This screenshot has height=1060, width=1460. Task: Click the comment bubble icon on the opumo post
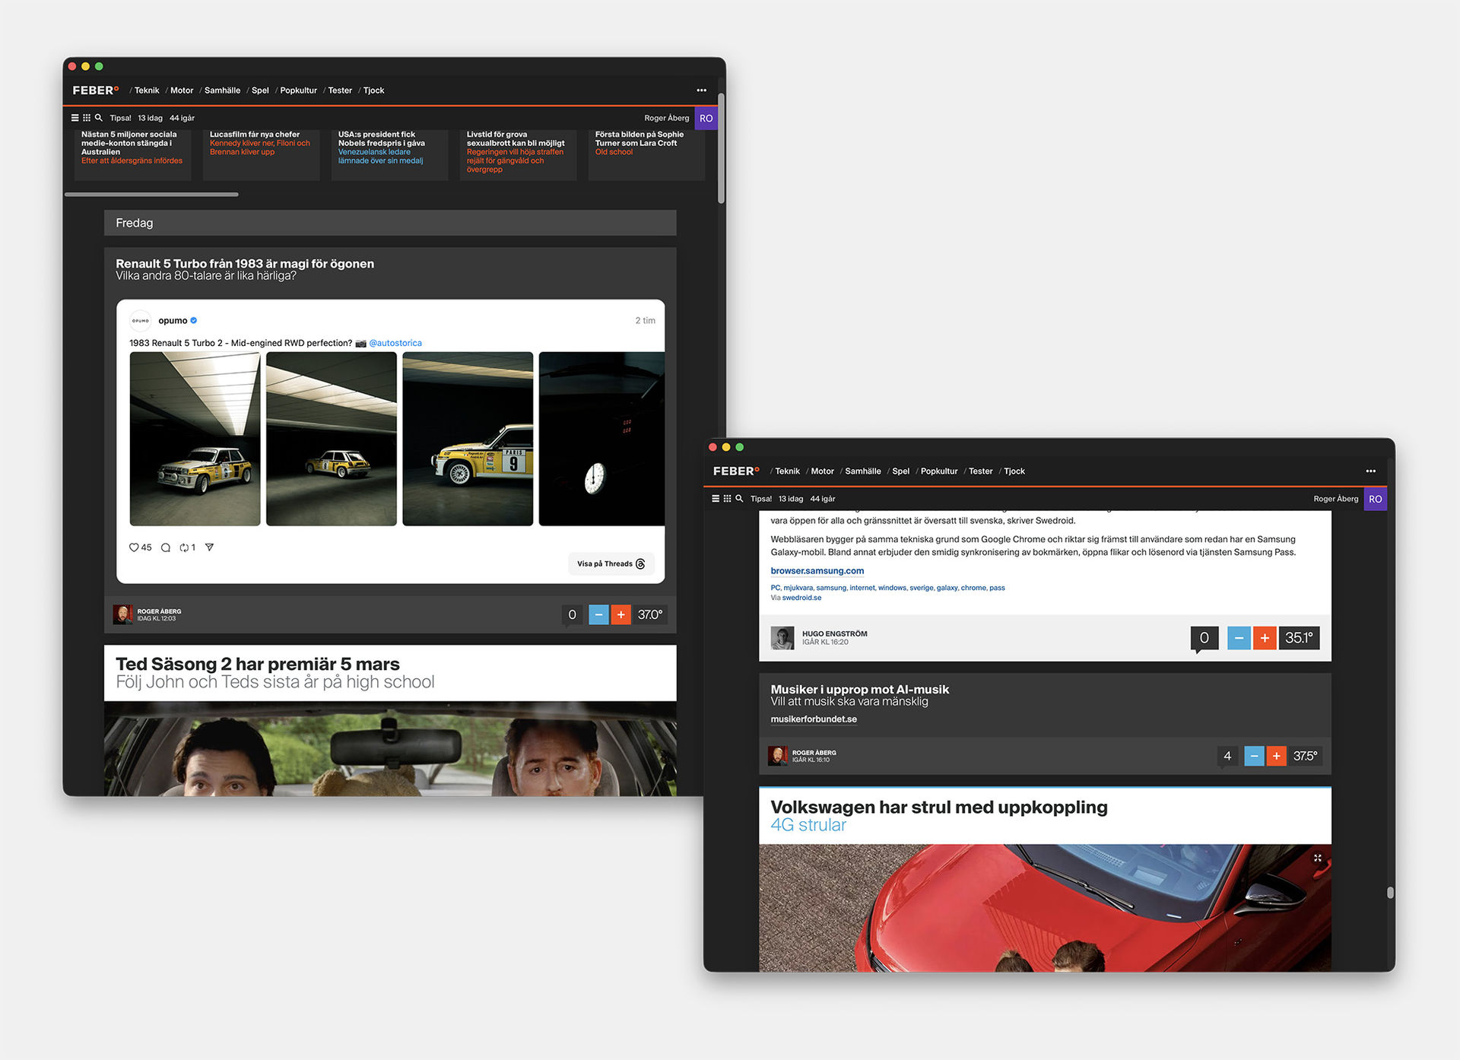(x=166, y=547)
